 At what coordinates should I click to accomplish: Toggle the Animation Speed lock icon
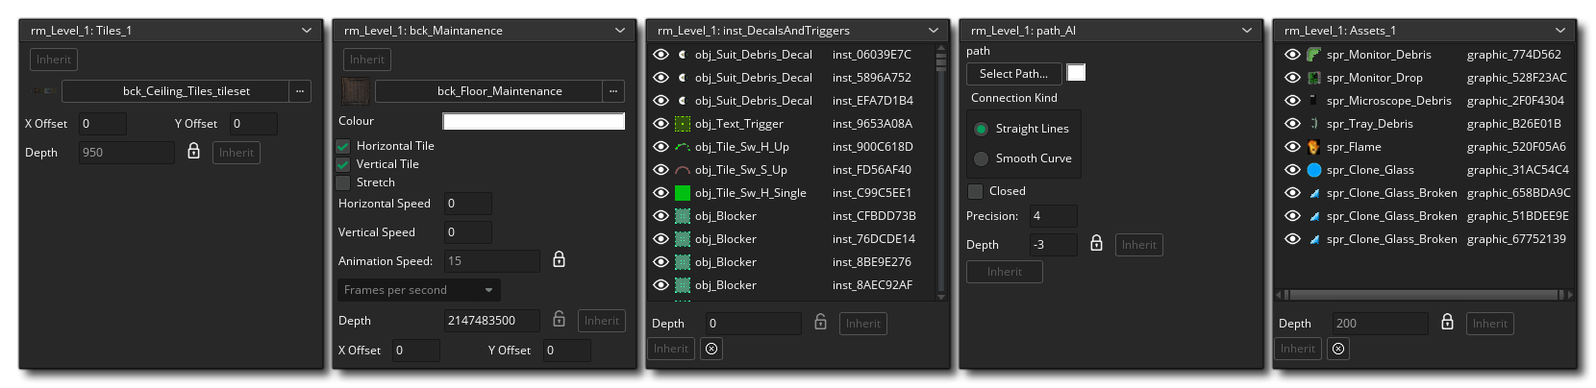pos(559,260)
